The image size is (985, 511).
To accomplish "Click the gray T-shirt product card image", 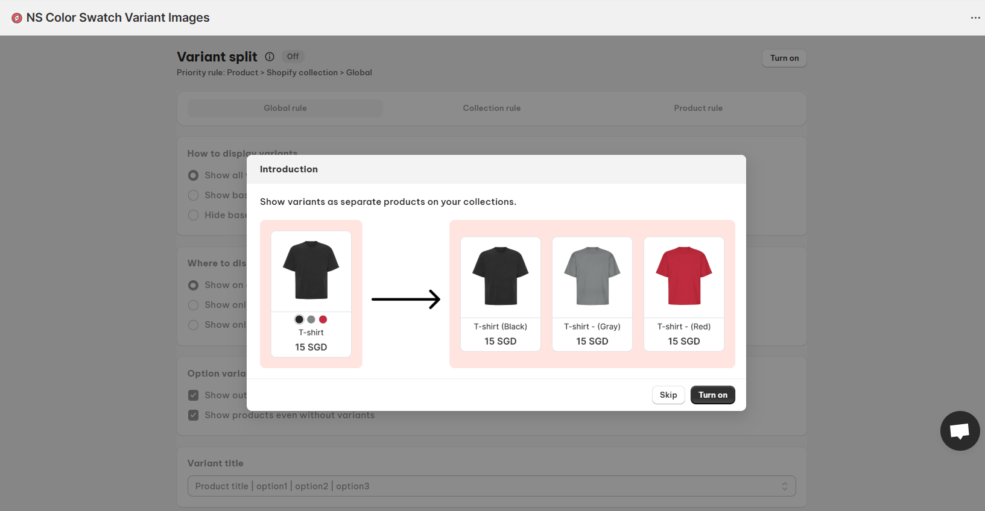I will click(592, 277).
